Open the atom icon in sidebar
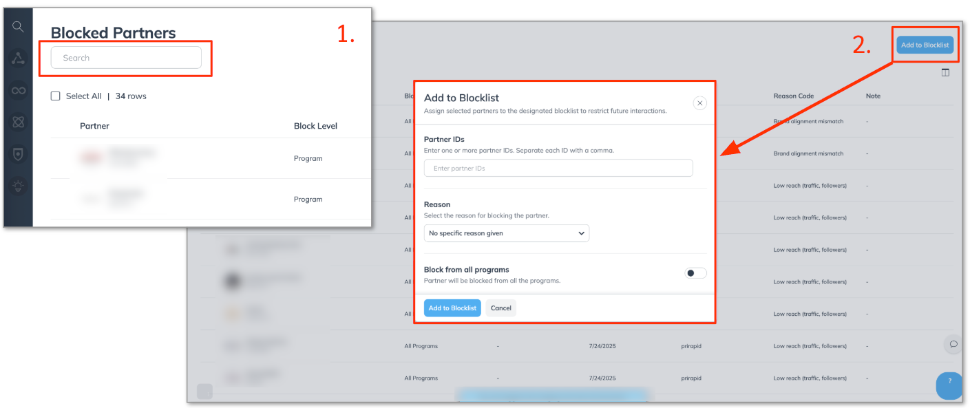The width and height of the screenshot is (970, 408). point(18,122)
